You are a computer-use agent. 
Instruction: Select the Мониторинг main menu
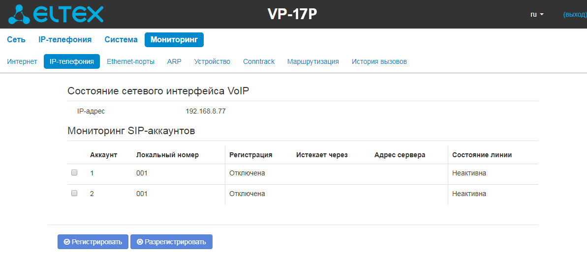pyautogui.click(x=174, y=40)
